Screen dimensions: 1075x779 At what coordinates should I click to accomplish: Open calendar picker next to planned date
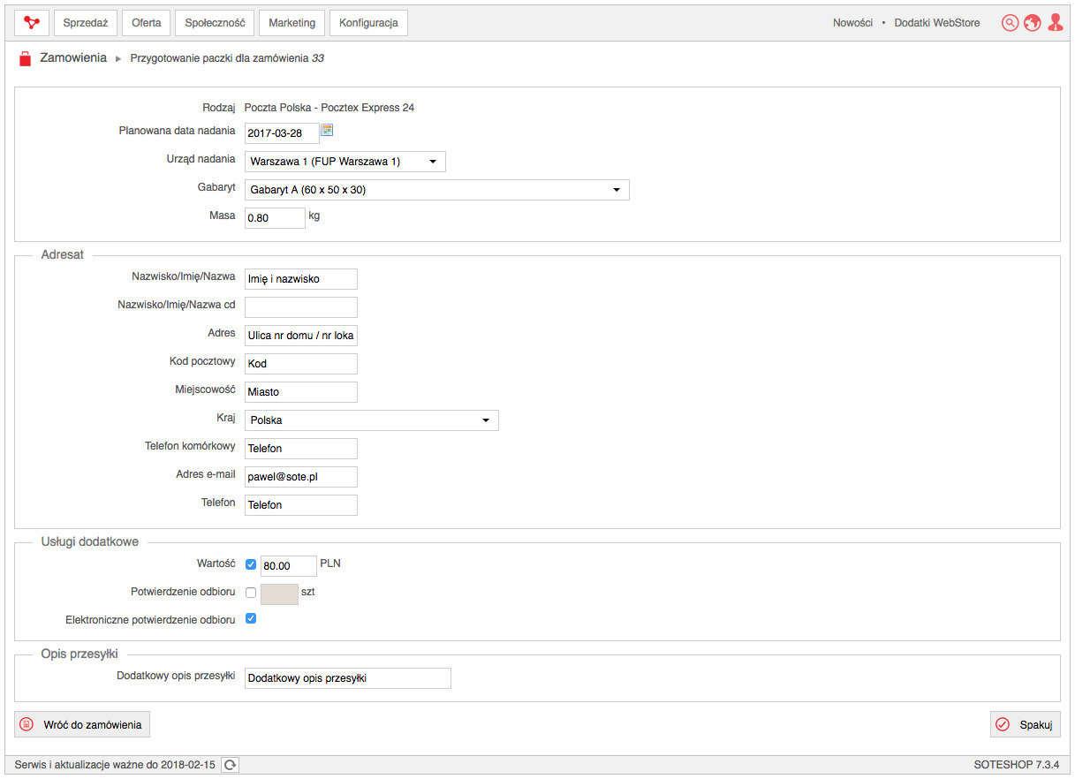pos(327,131)
